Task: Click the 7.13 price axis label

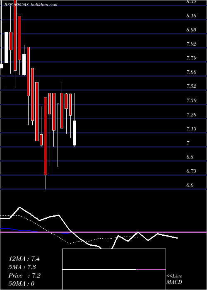Action: (x=191, y=128)
